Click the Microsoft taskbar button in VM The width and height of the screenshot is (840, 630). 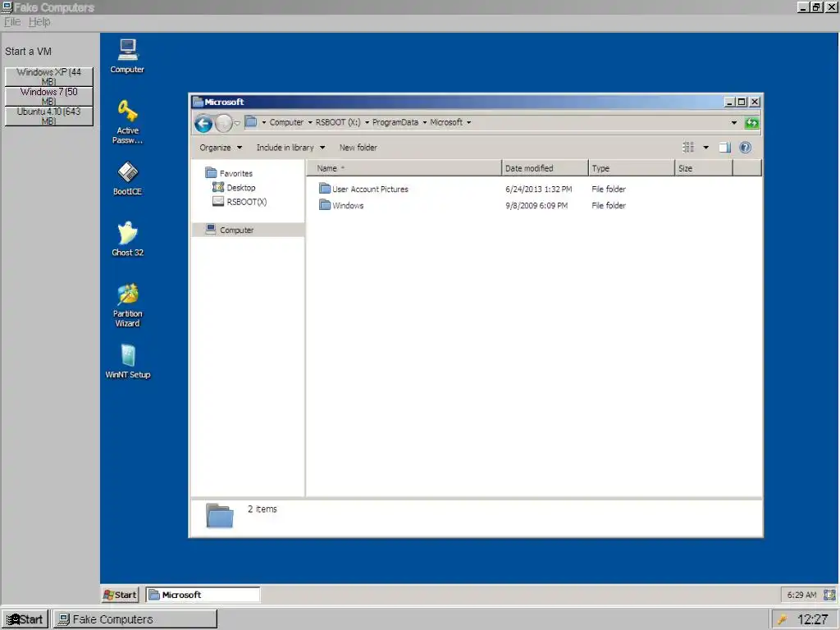point(203,595)
